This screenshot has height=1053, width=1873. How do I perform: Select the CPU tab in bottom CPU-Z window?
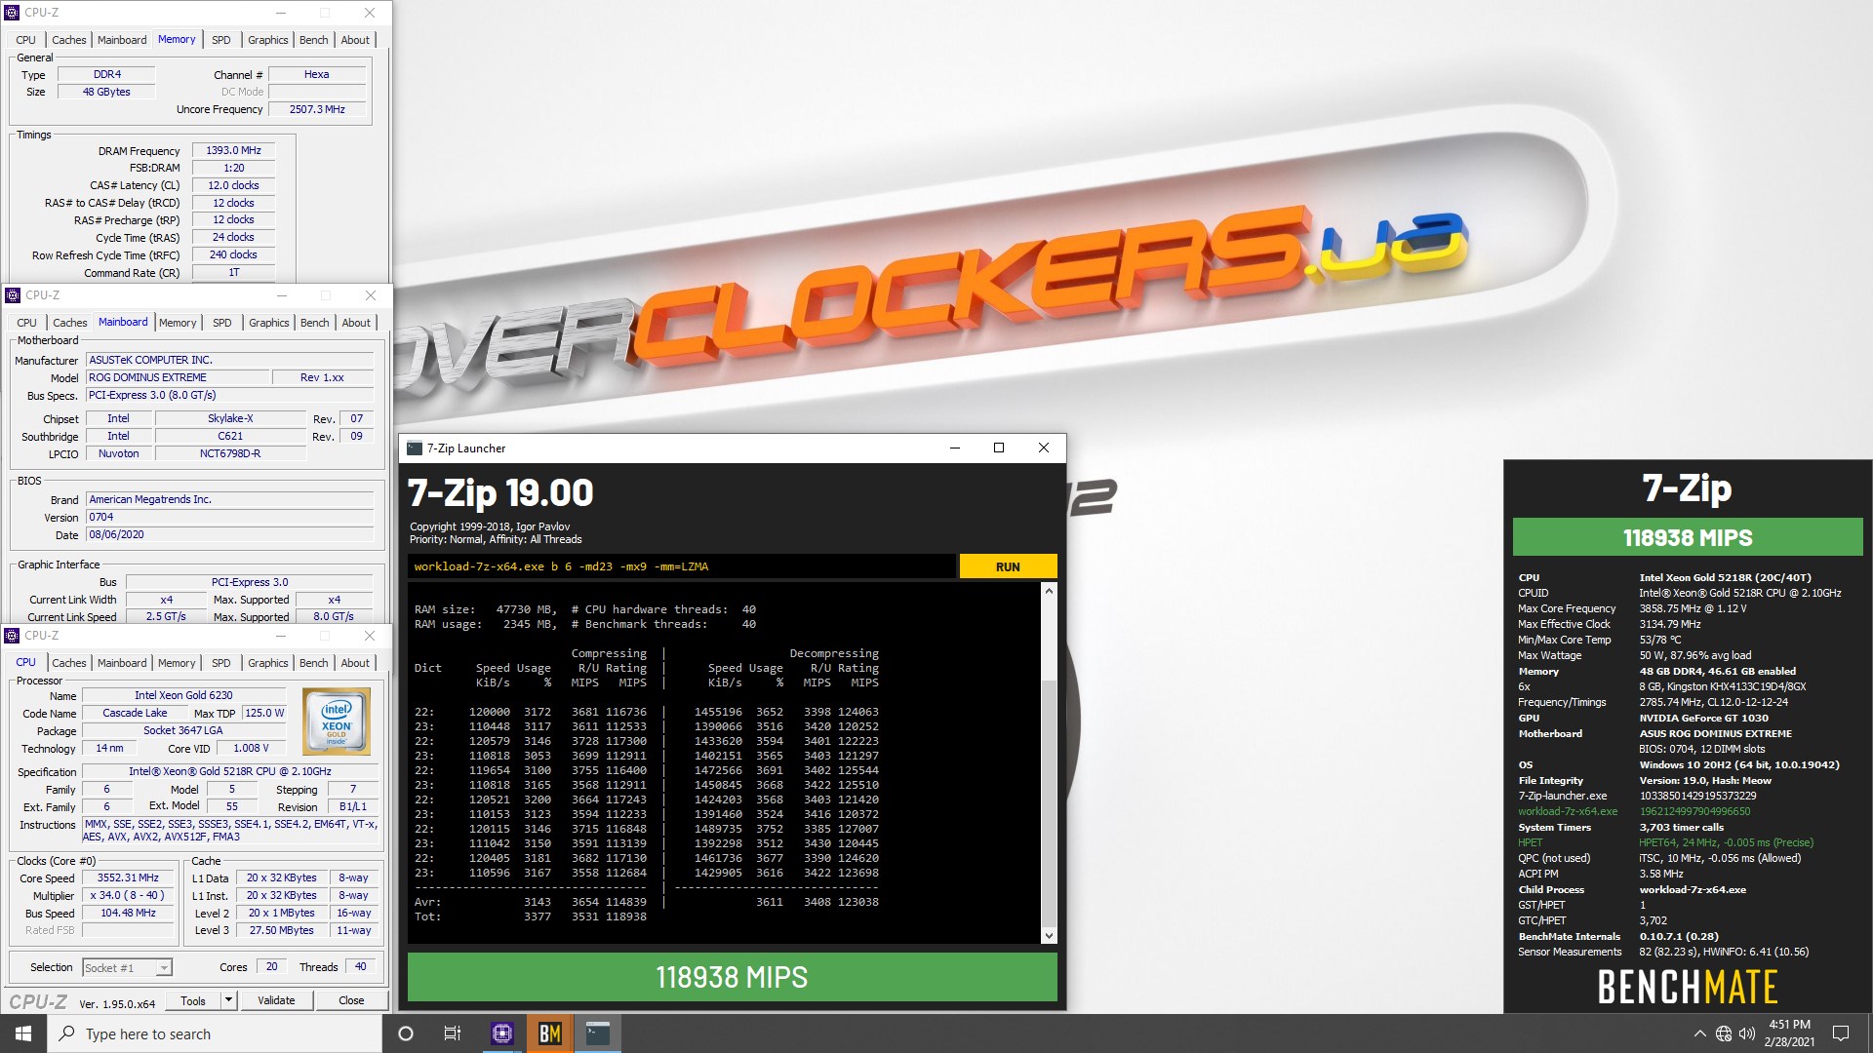[26, 662]
